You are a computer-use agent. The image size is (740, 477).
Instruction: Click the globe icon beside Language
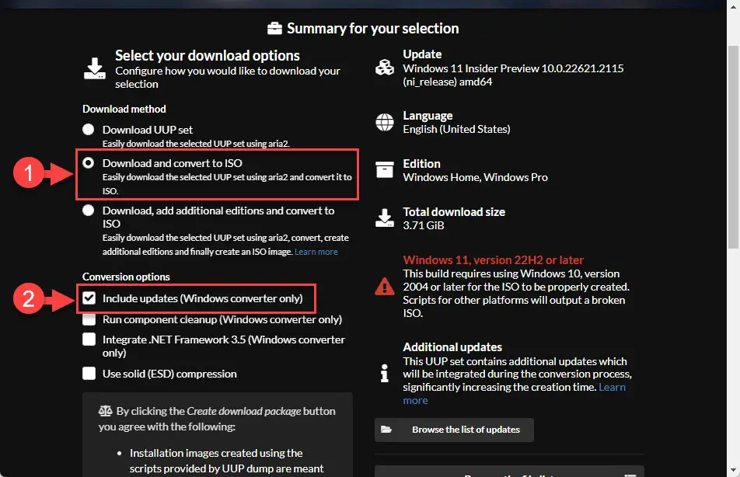point(385,122)
